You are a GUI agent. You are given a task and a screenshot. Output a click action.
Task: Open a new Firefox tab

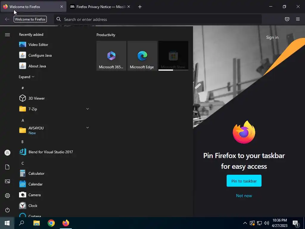[140, 7]
